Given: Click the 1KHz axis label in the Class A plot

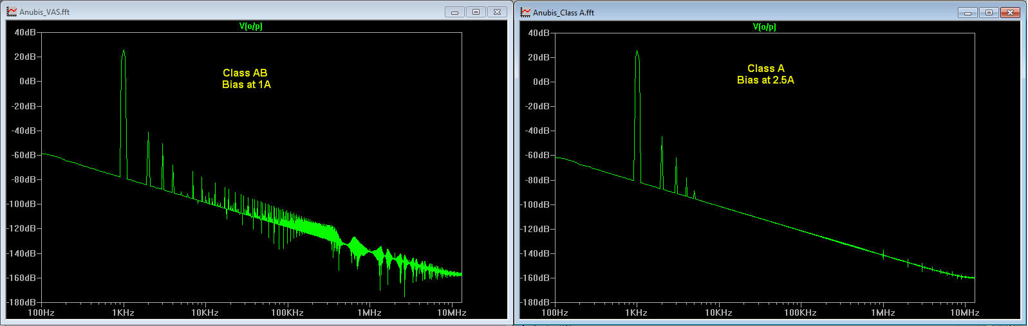Looking at the screenshot, I should (x=636, y=313).
